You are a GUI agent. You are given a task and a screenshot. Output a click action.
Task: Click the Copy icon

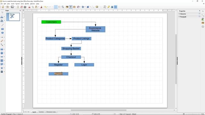tap(33, 7)
